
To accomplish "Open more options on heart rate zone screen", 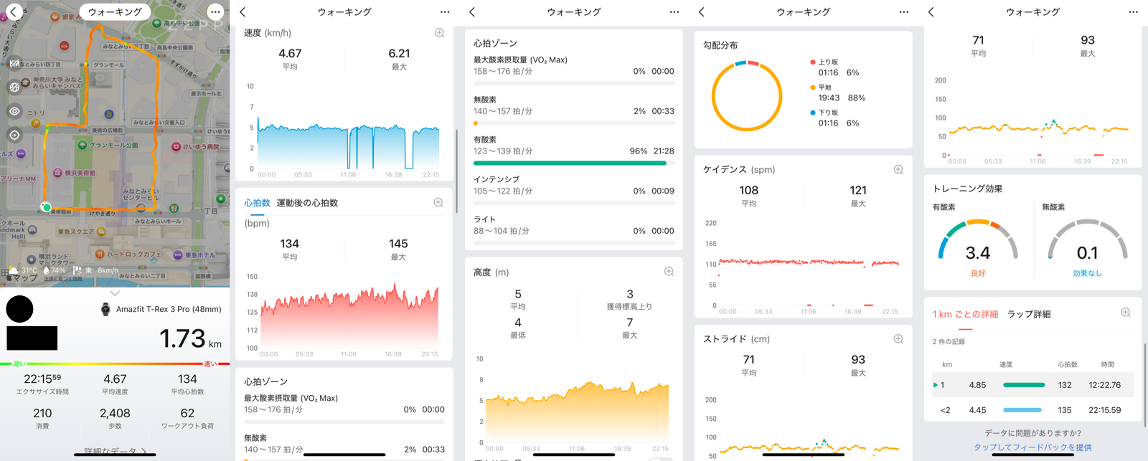I will [674, 11].
